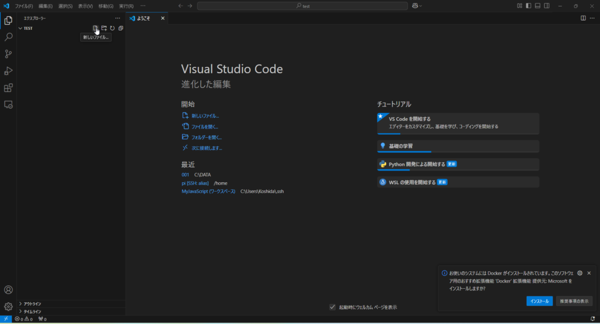Image resolution: width=600 pixels, height=324 pixels.
Task: Toggle Panel layout icon in title bar
Action: pos(538,6)
